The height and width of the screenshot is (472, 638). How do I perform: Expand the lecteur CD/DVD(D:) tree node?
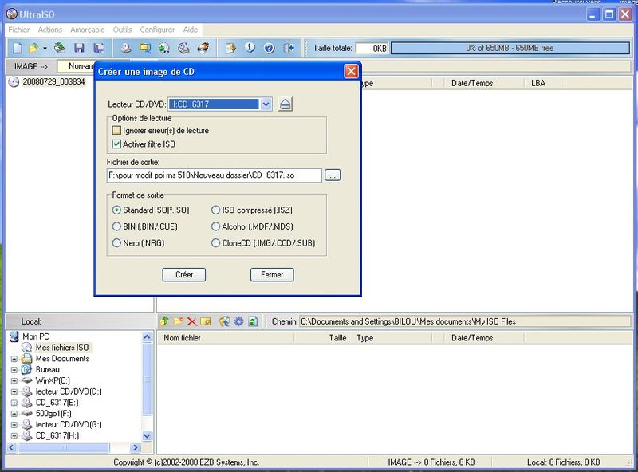pos(14,391)
